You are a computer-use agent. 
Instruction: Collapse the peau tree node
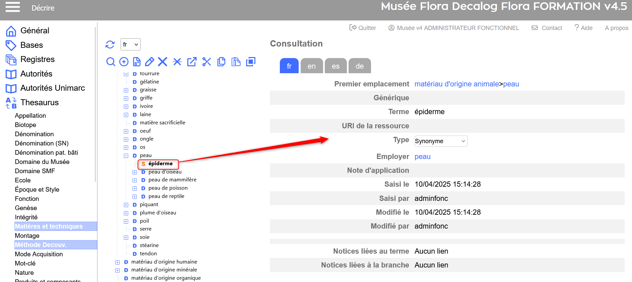point(126,156)
